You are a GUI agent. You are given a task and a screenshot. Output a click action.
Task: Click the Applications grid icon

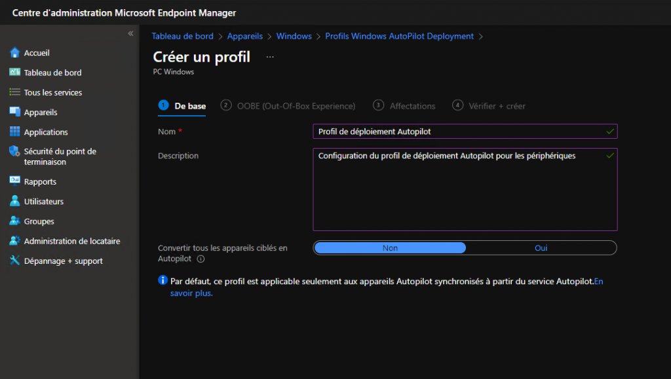14,132
